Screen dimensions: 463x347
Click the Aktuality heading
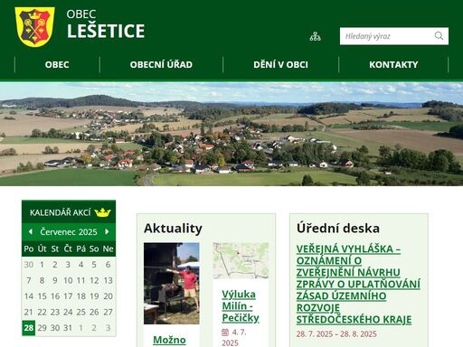pyautogui.click(x=173, y=229)
